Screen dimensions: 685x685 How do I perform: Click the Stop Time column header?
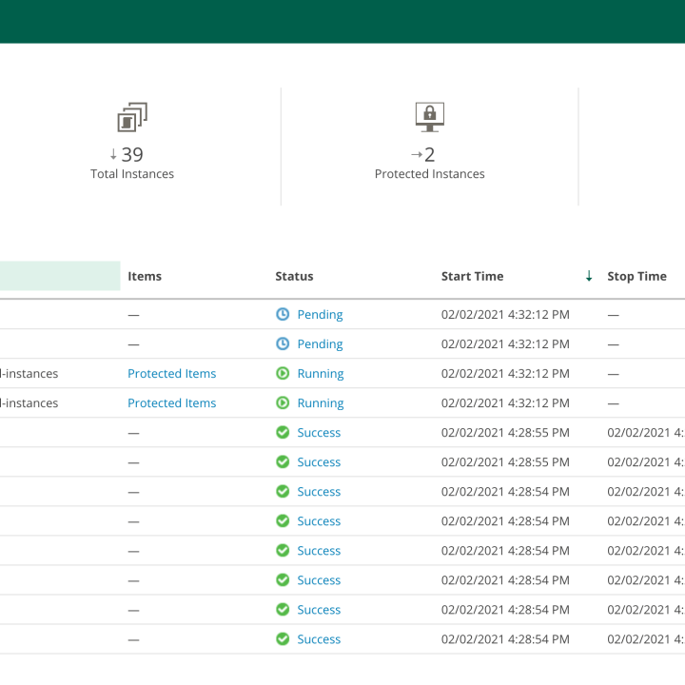click(x=636, y=276)
